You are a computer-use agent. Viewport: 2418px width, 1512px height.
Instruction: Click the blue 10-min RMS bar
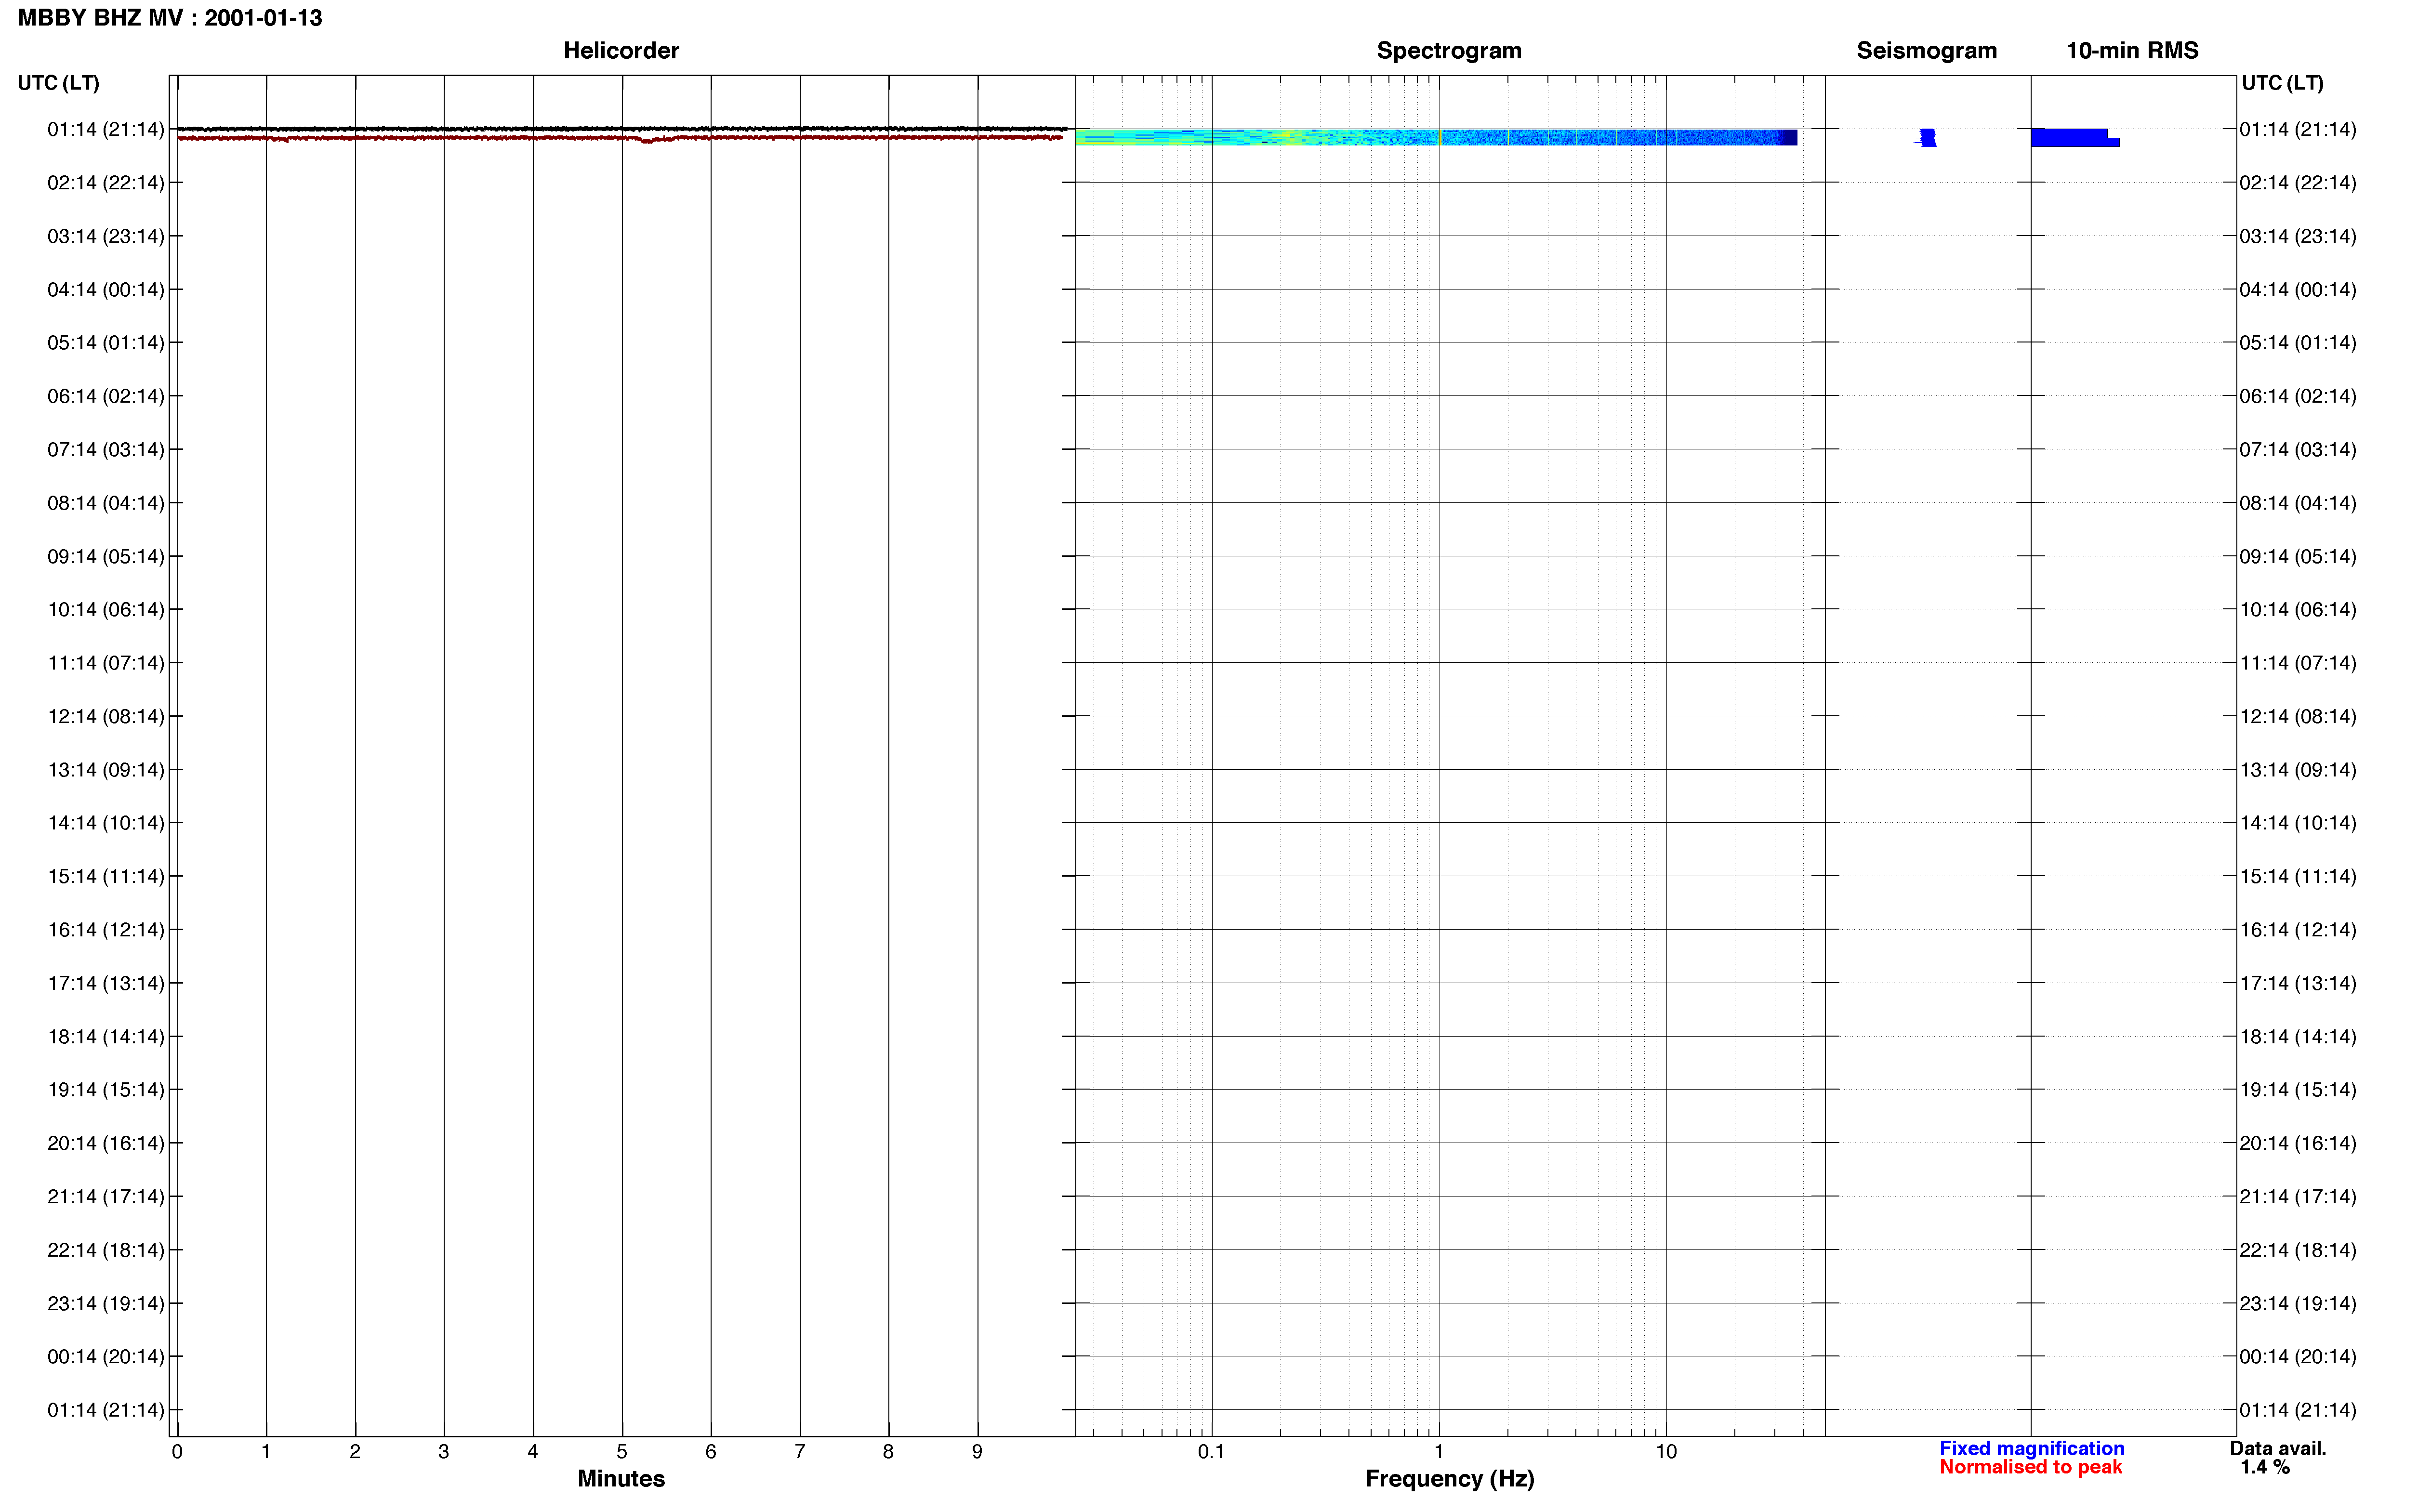pos(2074,138)
